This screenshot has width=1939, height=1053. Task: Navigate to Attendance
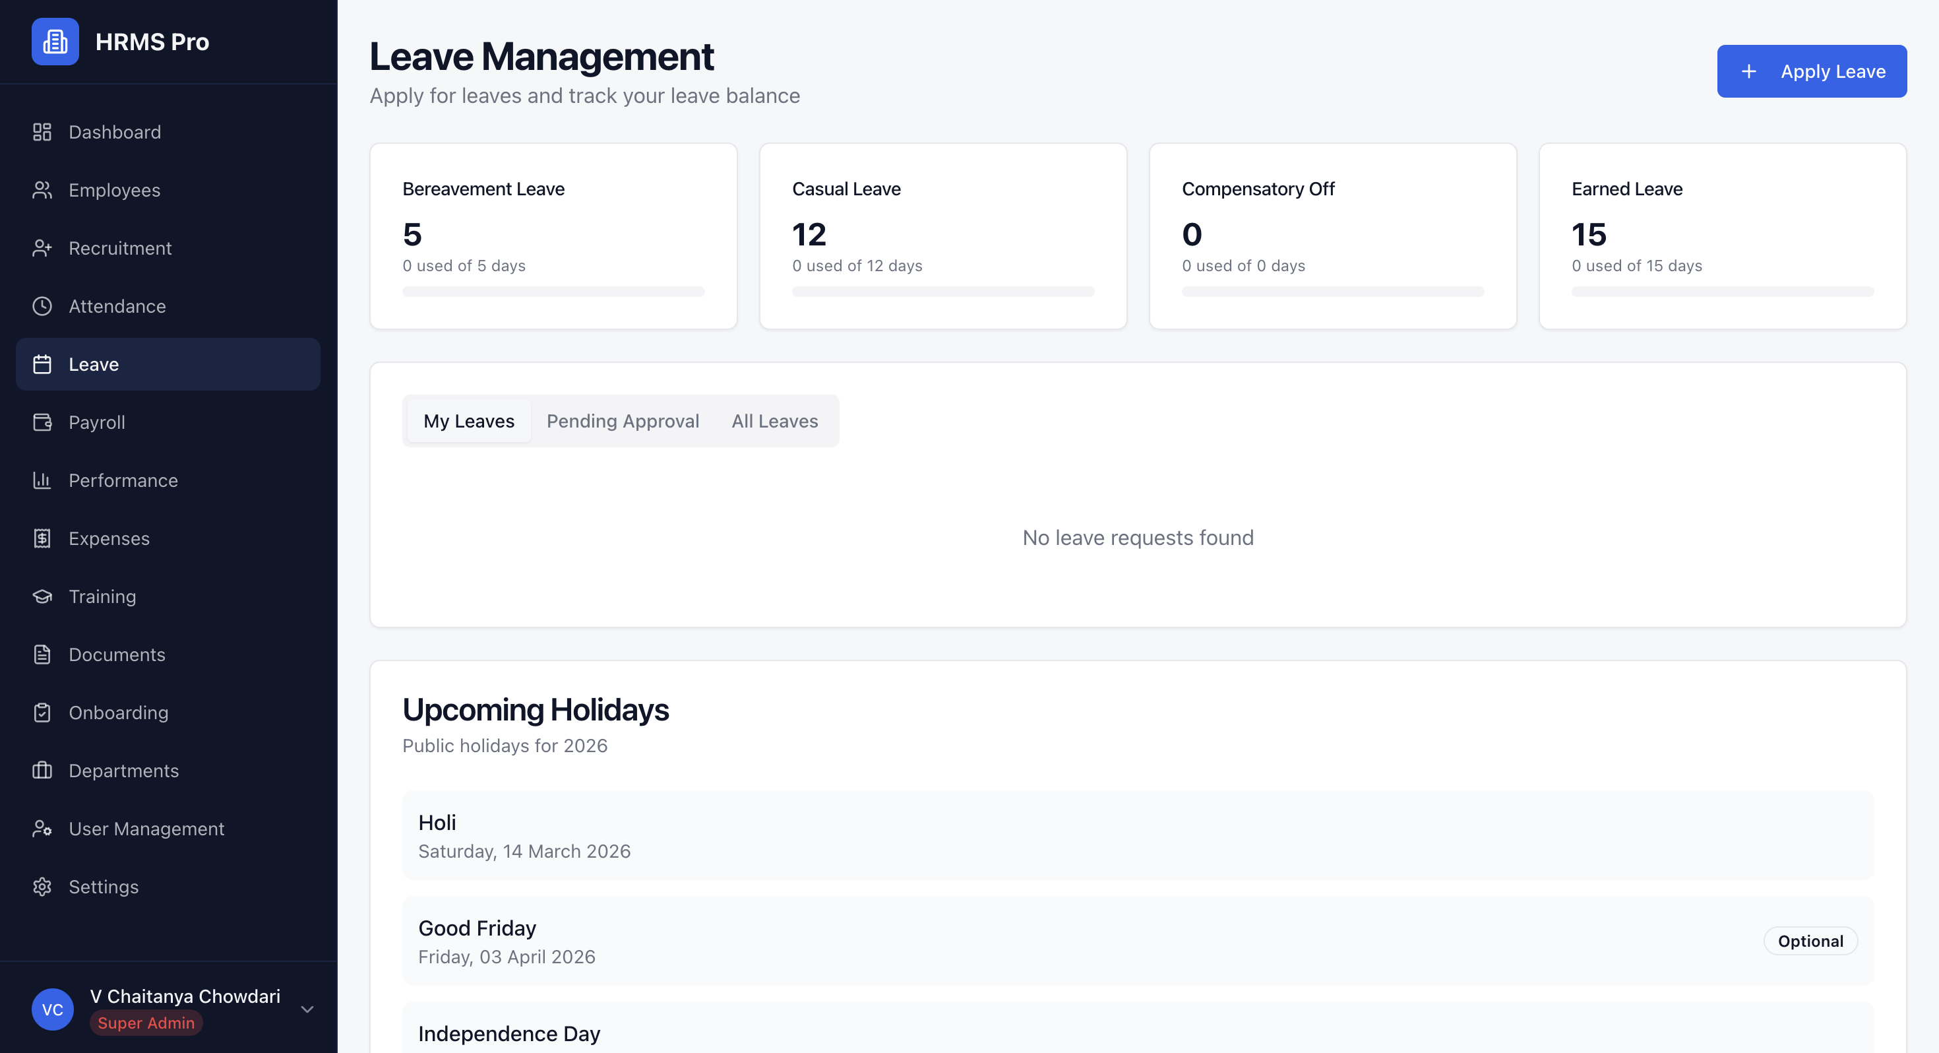(168, 306)
